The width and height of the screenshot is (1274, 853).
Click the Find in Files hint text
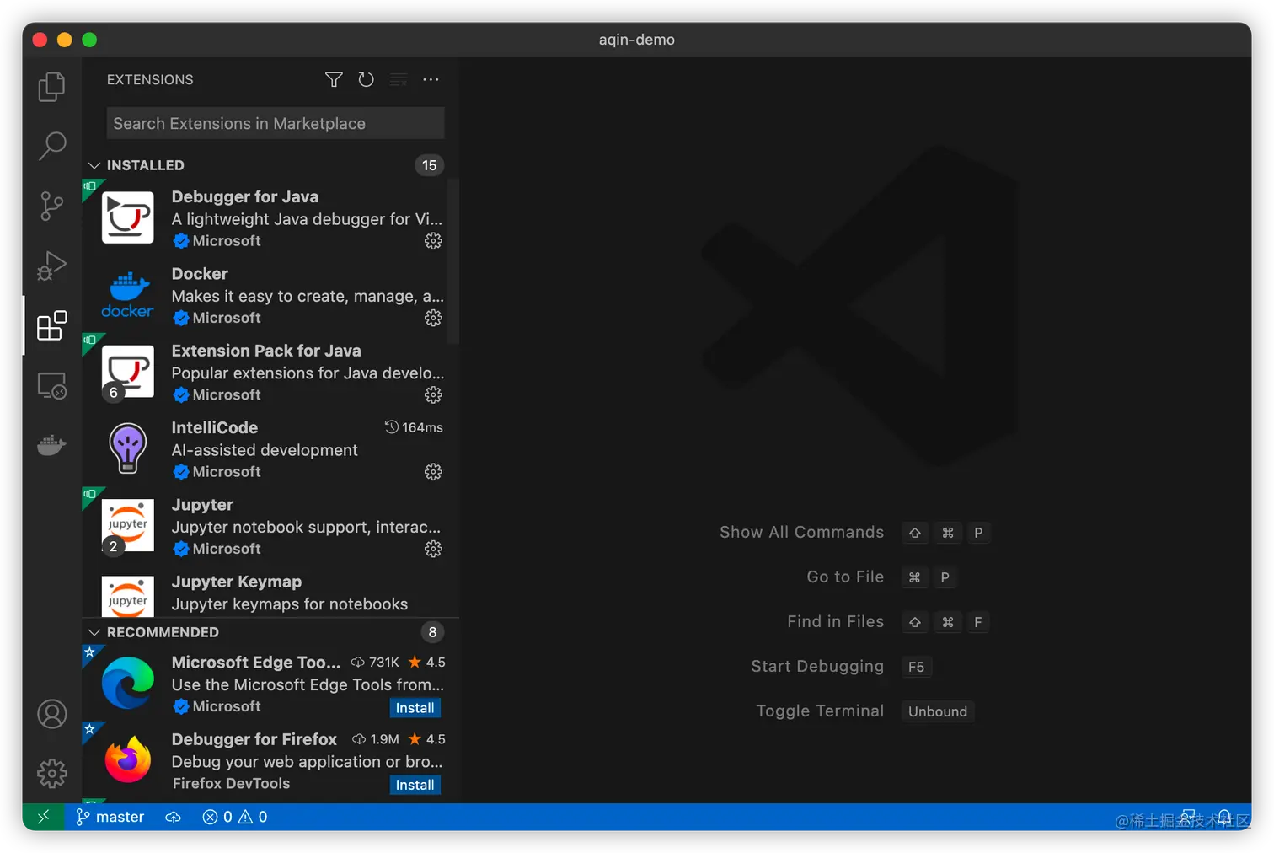(x=836, y=621)
